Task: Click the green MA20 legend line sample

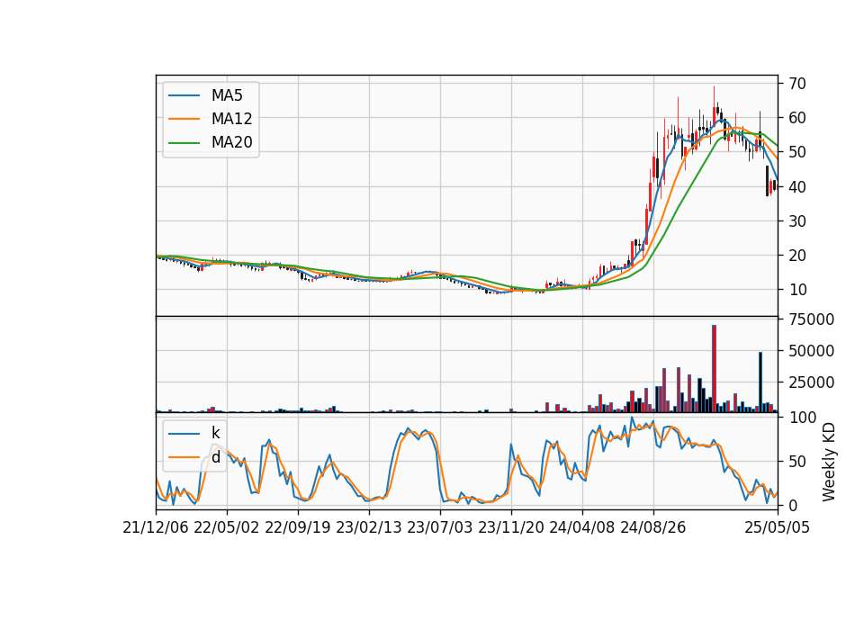Action: (184, 143)
